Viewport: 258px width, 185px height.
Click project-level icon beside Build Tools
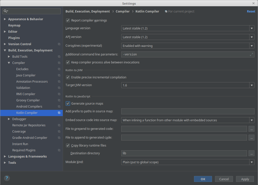[59, 56]
